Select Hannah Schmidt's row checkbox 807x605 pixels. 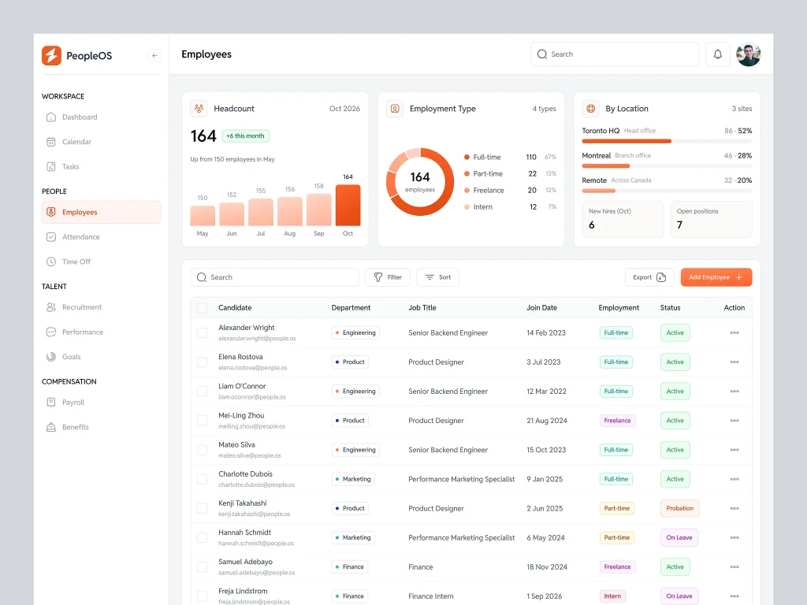click(x=203, y=537)
